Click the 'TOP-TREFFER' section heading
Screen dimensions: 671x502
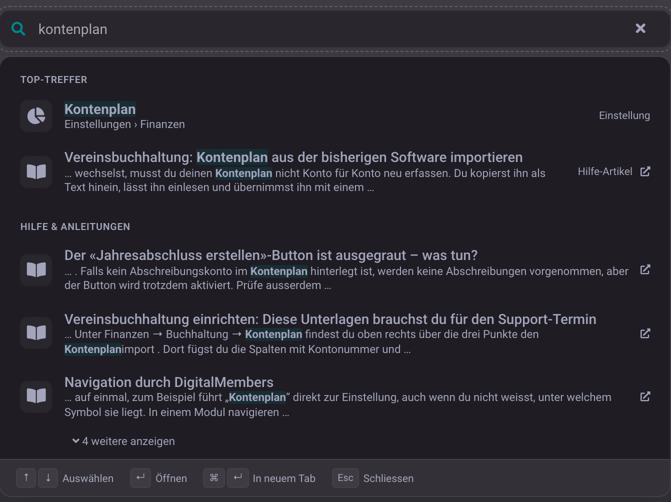click(x=54, y=80)
